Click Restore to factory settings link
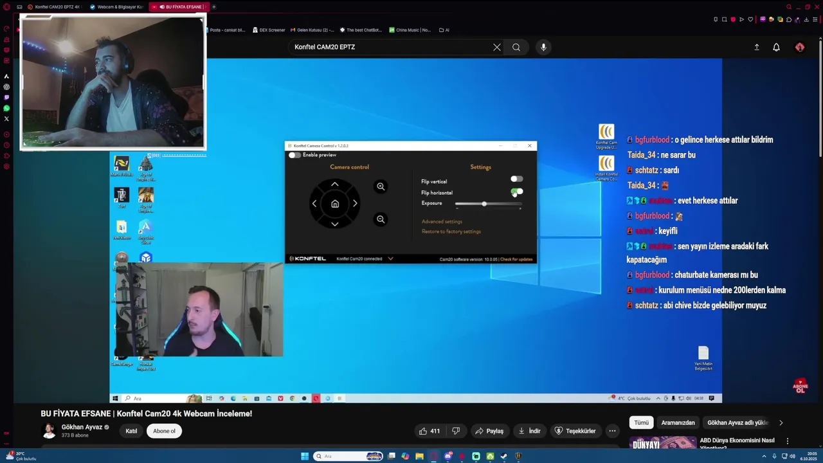Viewport: 823px width, 463px height. click(451, 232)
